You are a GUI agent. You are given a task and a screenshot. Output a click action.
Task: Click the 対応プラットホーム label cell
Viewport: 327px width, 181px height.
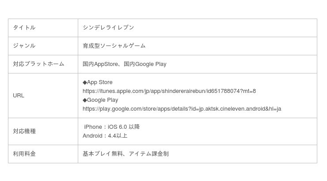tap(43, 64)
